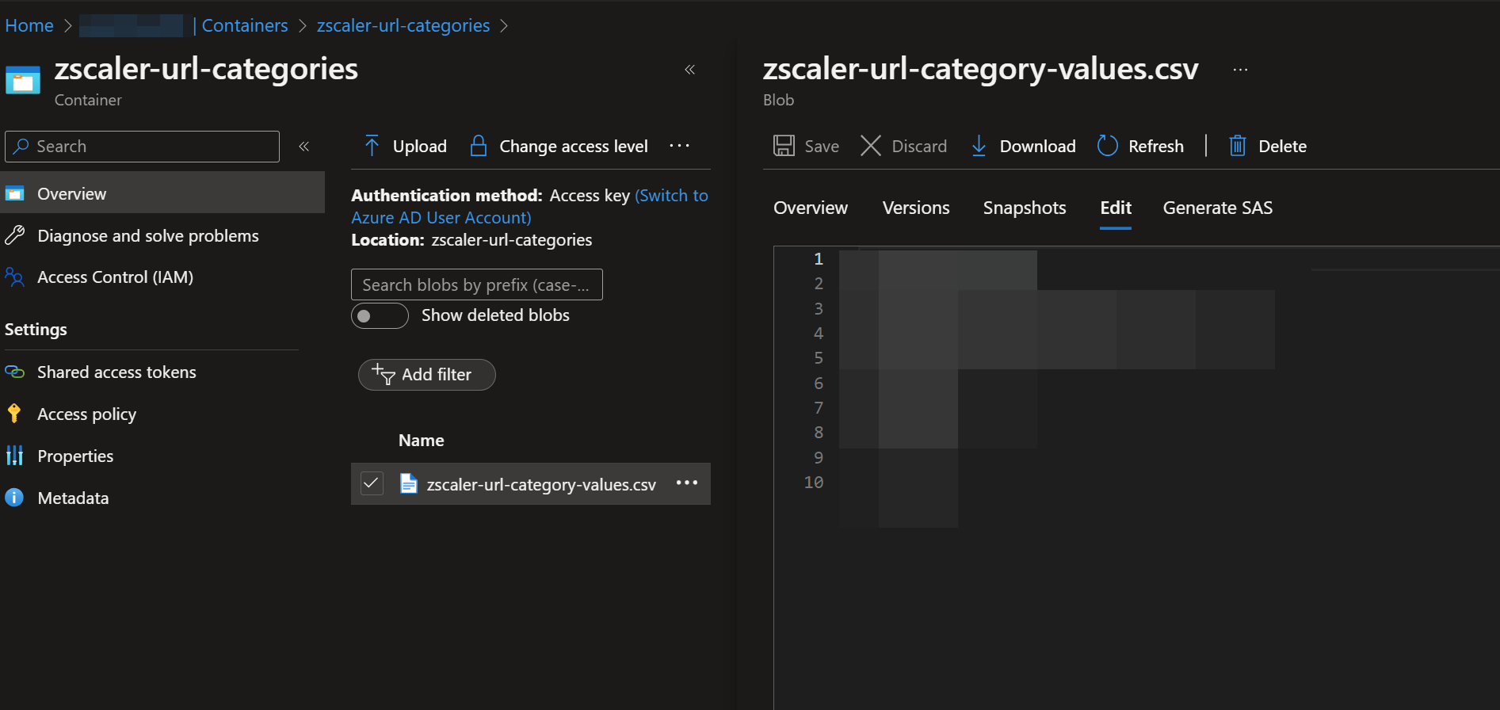Click the Upload arrow icon
This screenshot has height=710, width=1500.
pos(372,146)
